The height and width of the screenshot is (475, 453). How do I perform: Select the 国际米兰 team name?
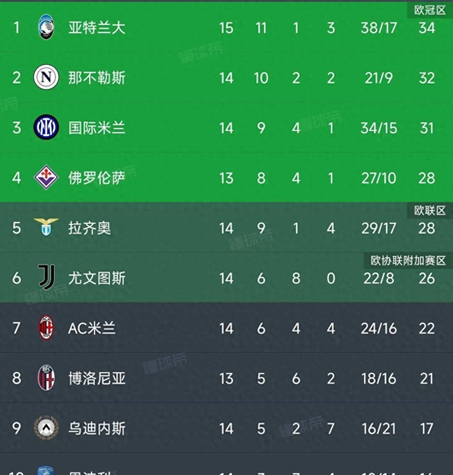[x=97, y=128]
